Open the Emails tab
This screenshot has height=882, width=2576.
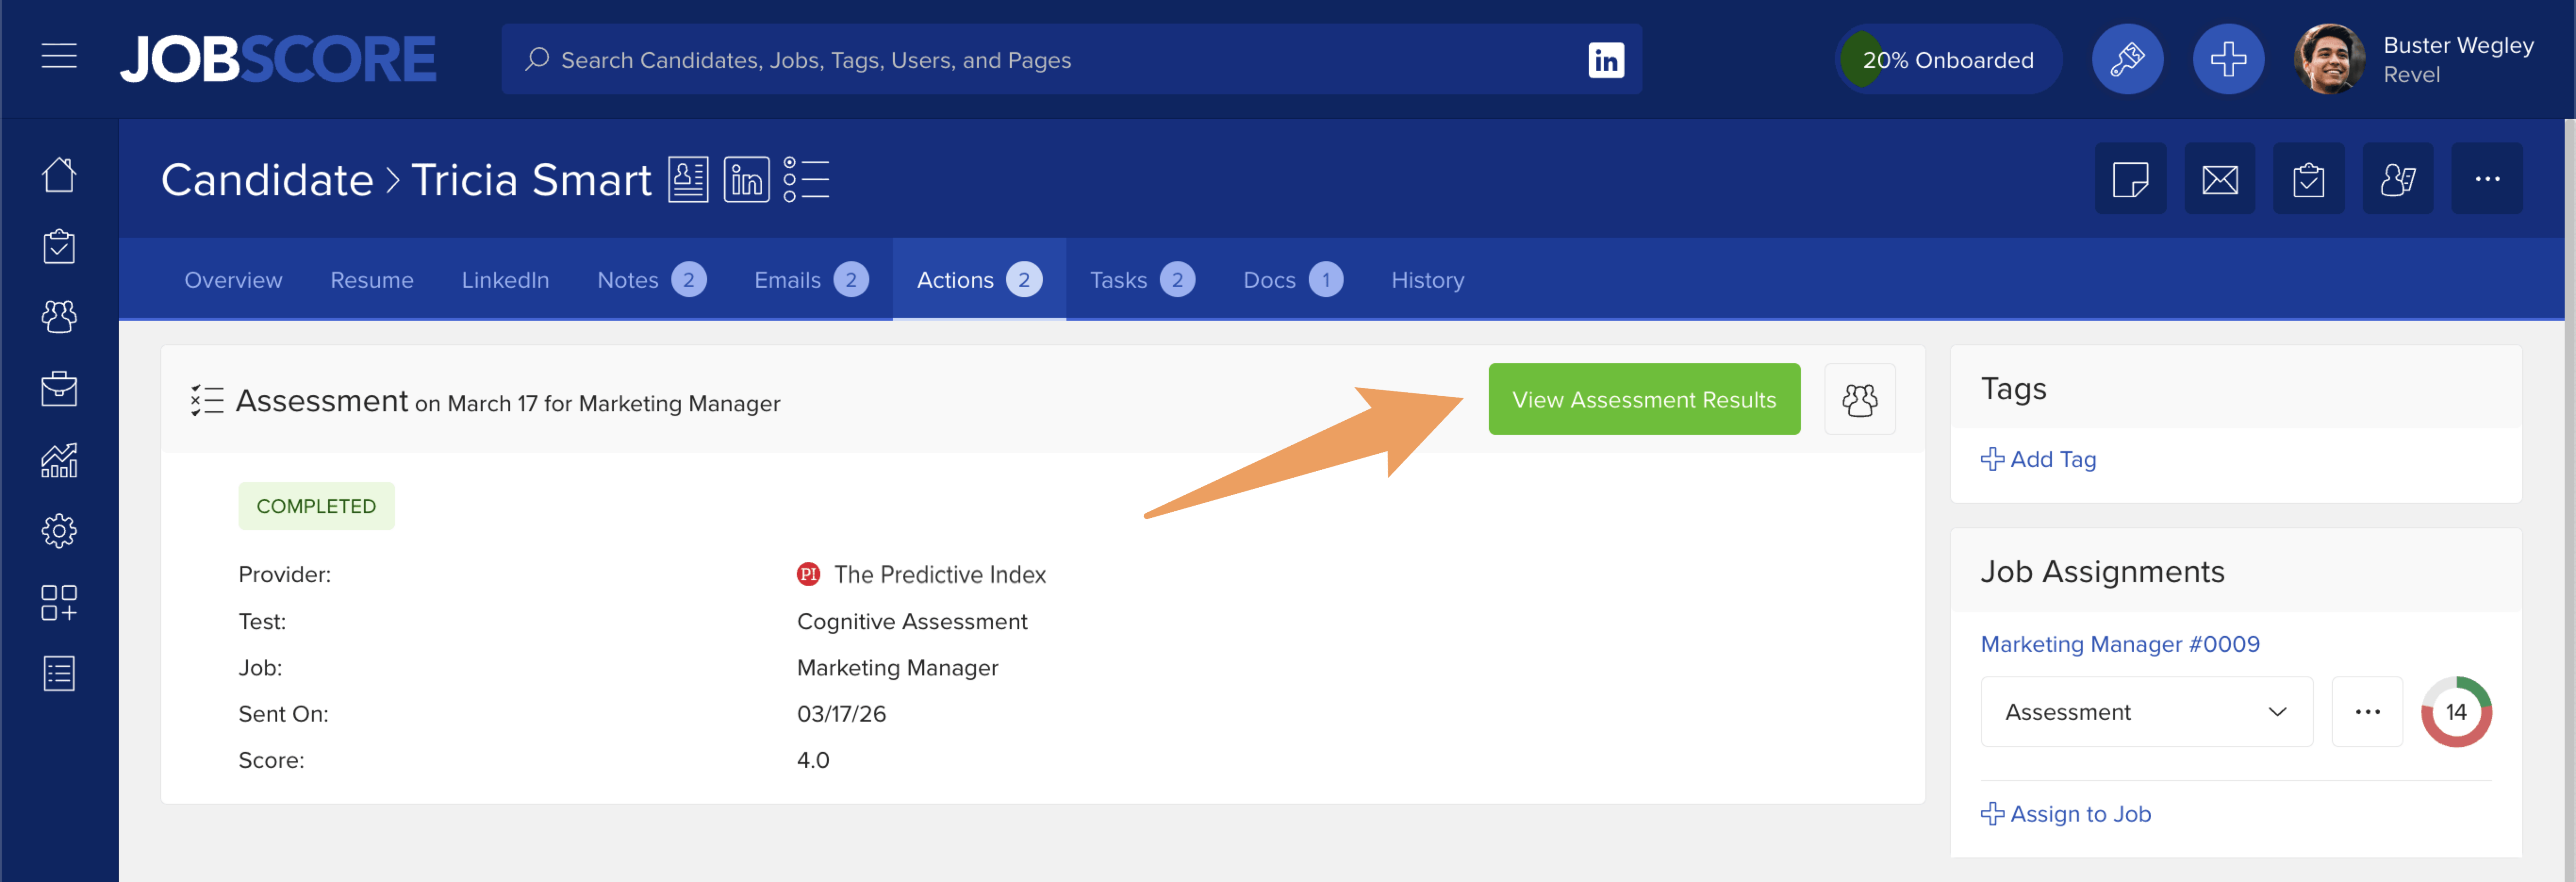click(x=811, y=280)
